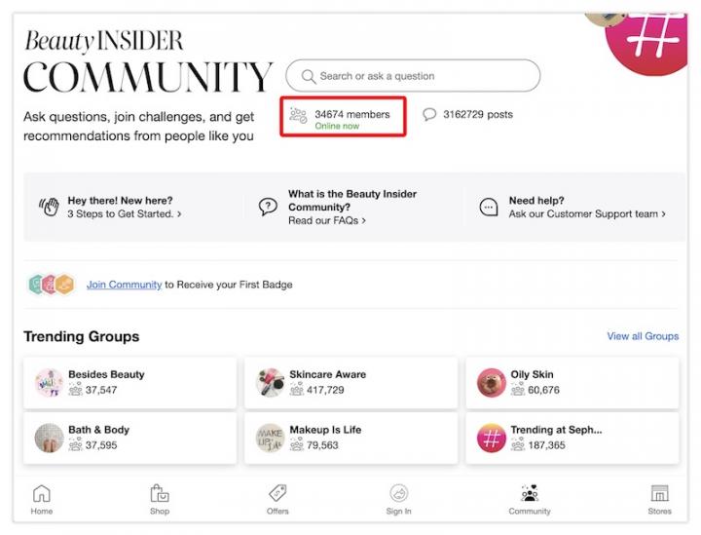Open the Offers tag icon
Viewport: 701px width, 535px height.
[277, 493]
